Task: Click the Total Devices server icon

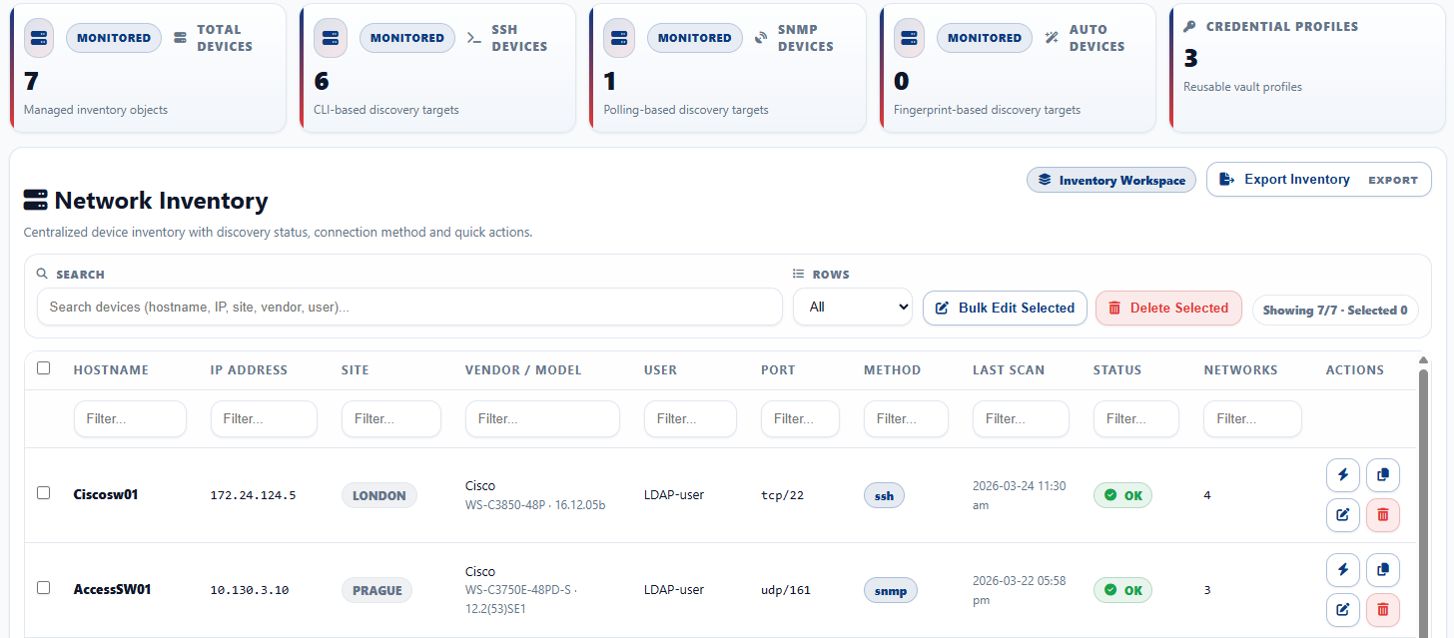Action: click(x=39, y=38)
